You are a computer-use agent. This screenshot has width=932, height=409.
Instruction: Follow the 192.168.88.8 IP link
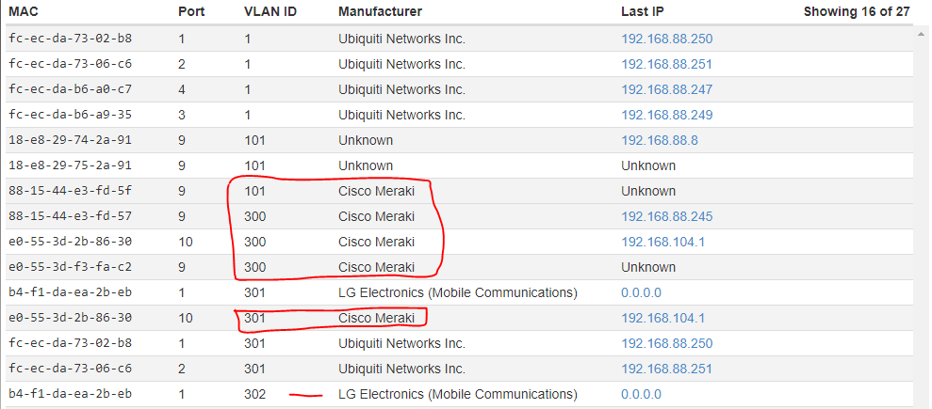coord(659,140)
